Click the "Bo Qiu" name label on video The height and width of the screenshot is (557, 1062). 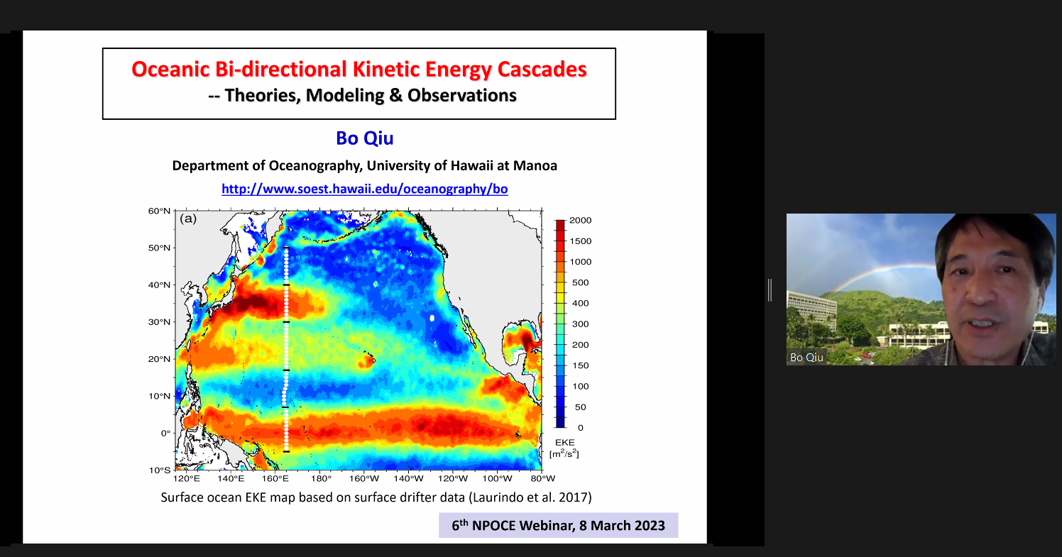(806, 358)
